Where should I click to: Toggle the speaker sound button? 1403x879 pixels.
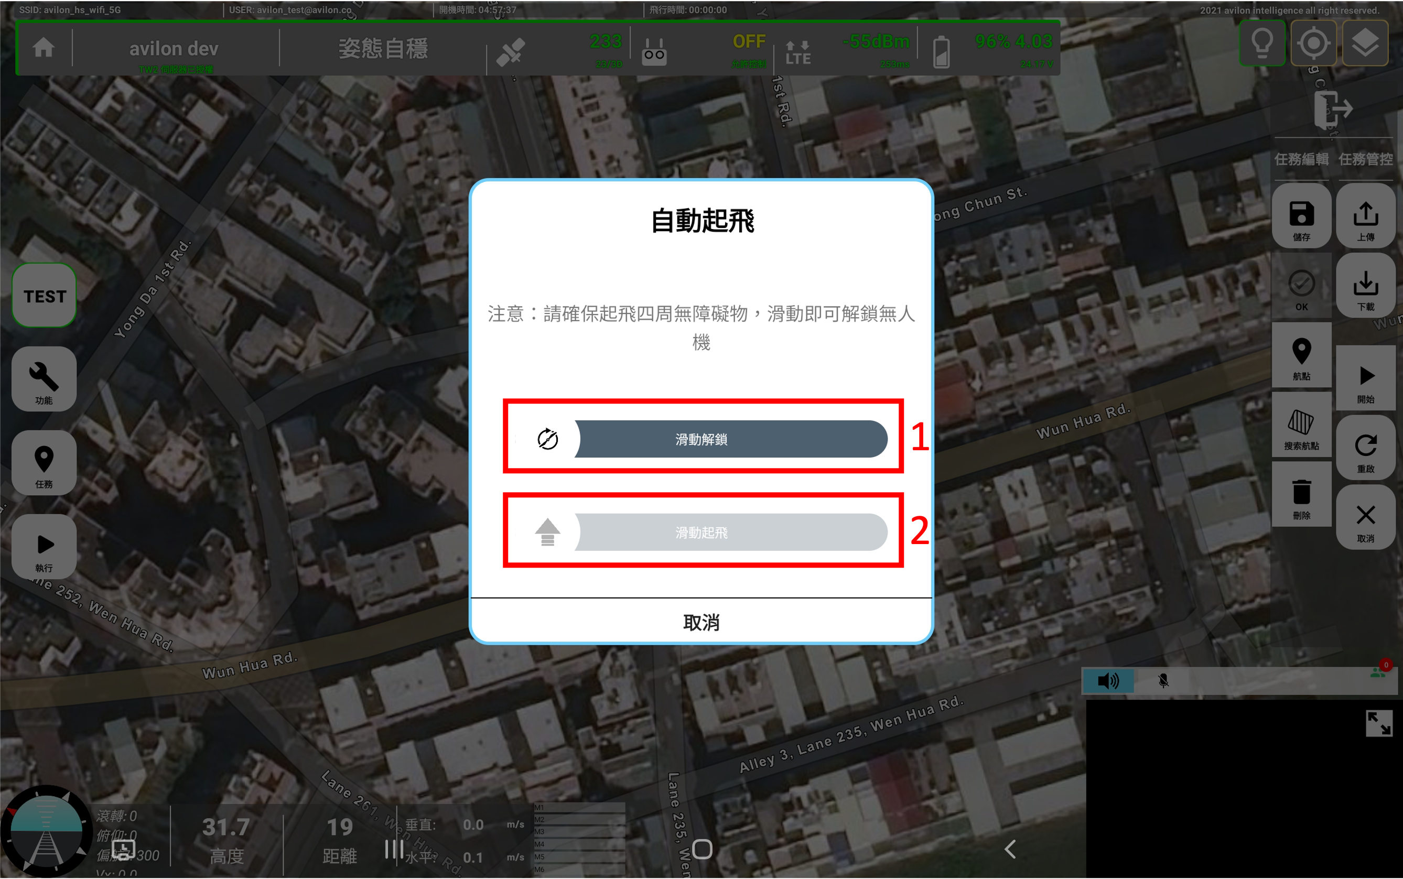coord(1108,681)
